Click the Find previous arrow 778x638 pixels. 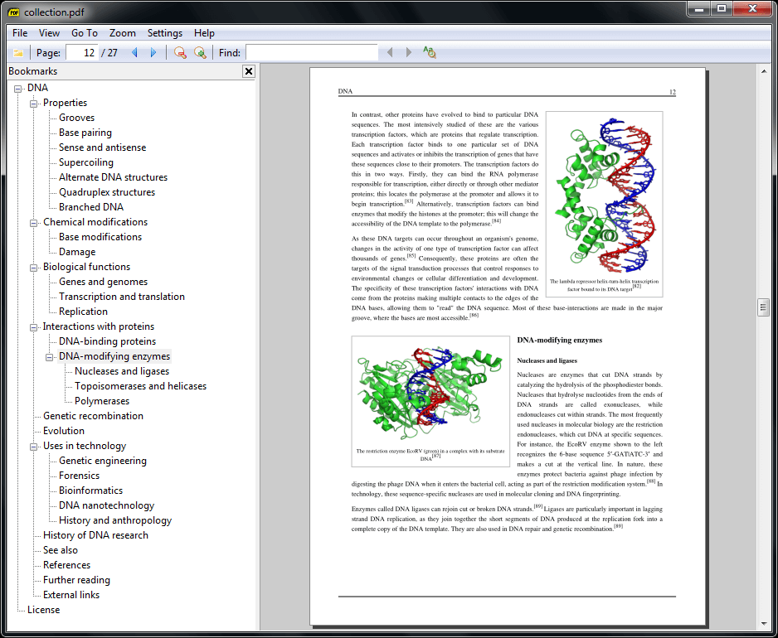point(390,53)
